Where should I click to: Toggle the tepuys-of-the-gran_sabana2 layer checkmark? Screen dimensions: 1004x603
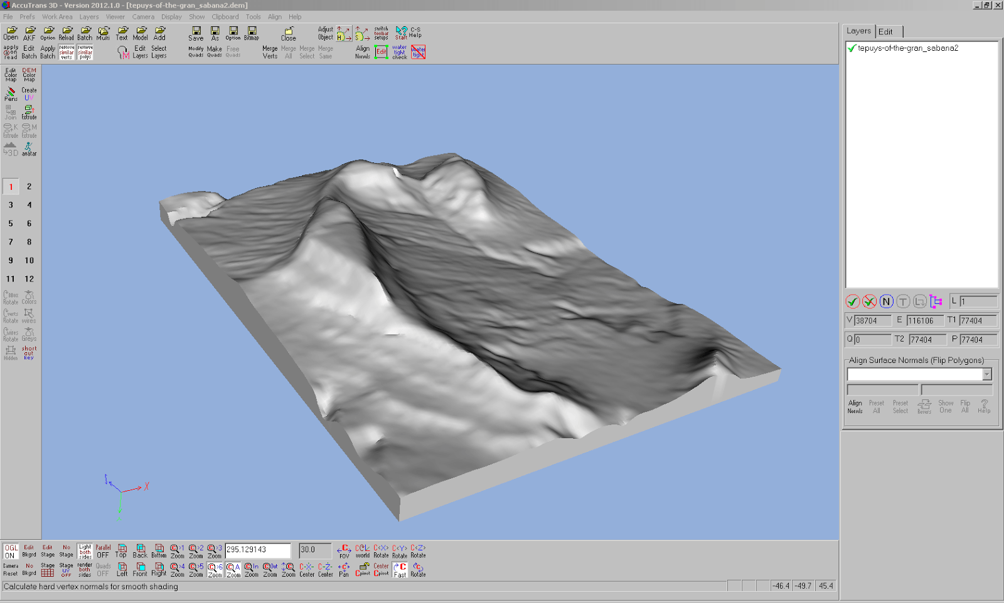pos(852,48)
